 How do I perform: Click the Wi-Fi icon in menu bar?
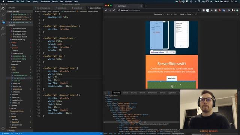[x=199, y=1]
